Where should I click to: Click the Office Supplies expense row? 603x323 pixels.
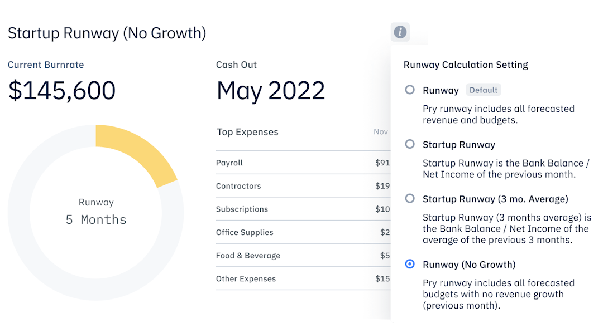303,232
